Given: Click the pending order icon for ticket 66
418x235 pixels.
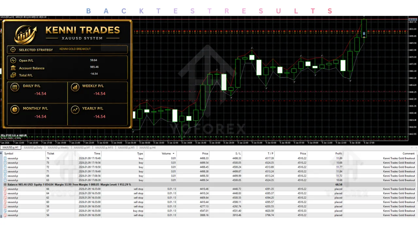Looking at the screenshot, I should pyautogui.click(x=5, y=189).
